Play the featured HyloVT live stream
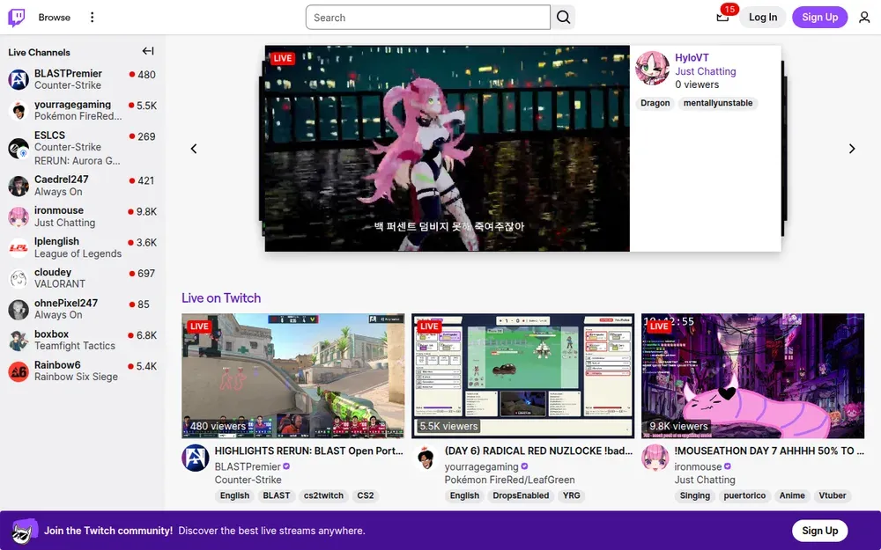The image size is (881, 550). coord(448,149)
